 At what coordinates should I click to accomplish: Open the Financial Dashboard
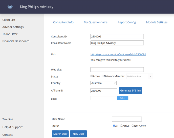(16, 41)
